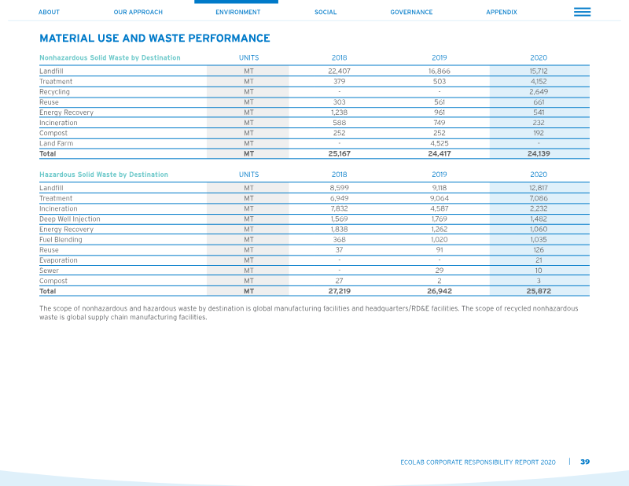Select the ENVIRONMENT navigation tab
629x486 pixels.
coord(238,12)
